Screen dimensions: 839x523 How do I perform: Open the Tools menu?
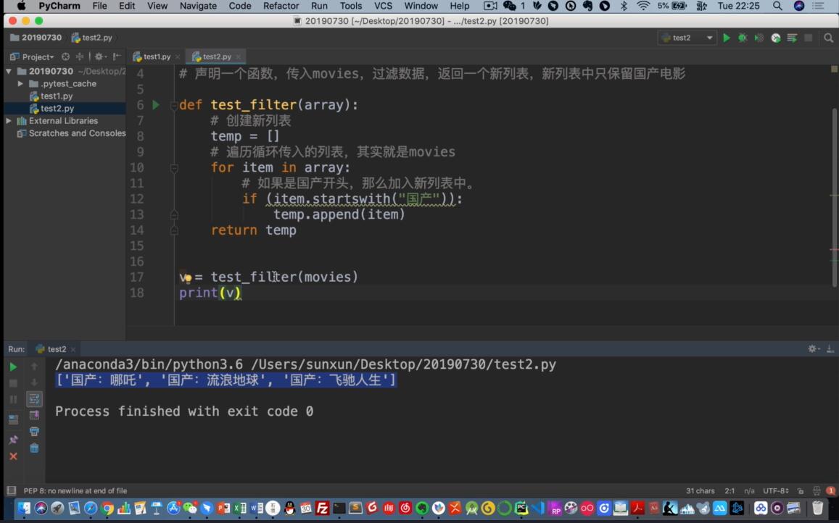point(350,6)
